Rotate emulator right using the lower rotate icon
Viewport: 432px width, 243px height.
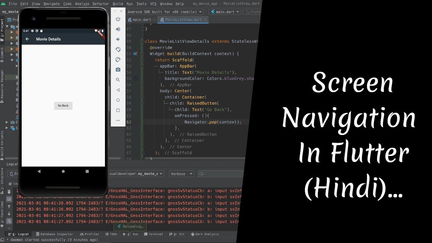[118, 60]
